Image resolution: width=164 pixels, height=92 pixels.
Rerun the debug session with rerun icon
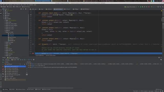point(3,60)
